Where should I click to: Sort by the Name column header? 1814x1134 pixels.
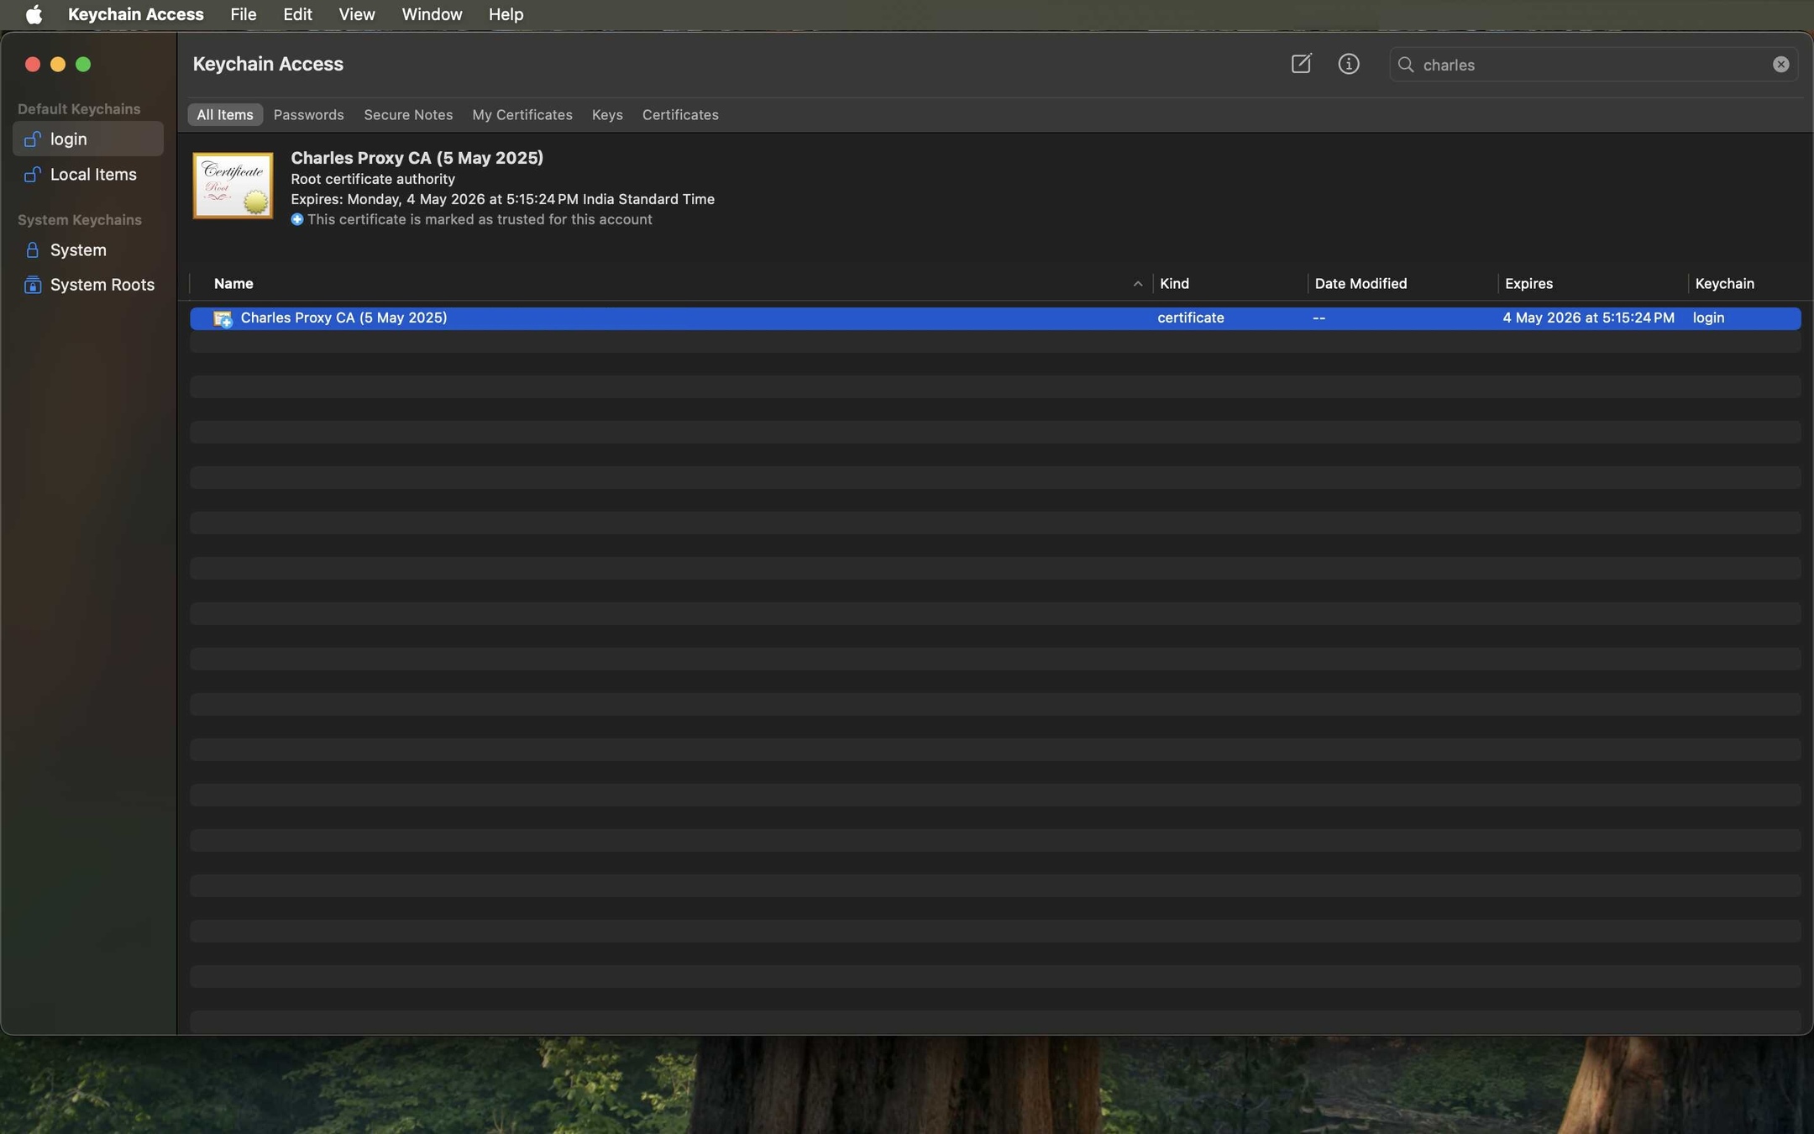[233, 284]
